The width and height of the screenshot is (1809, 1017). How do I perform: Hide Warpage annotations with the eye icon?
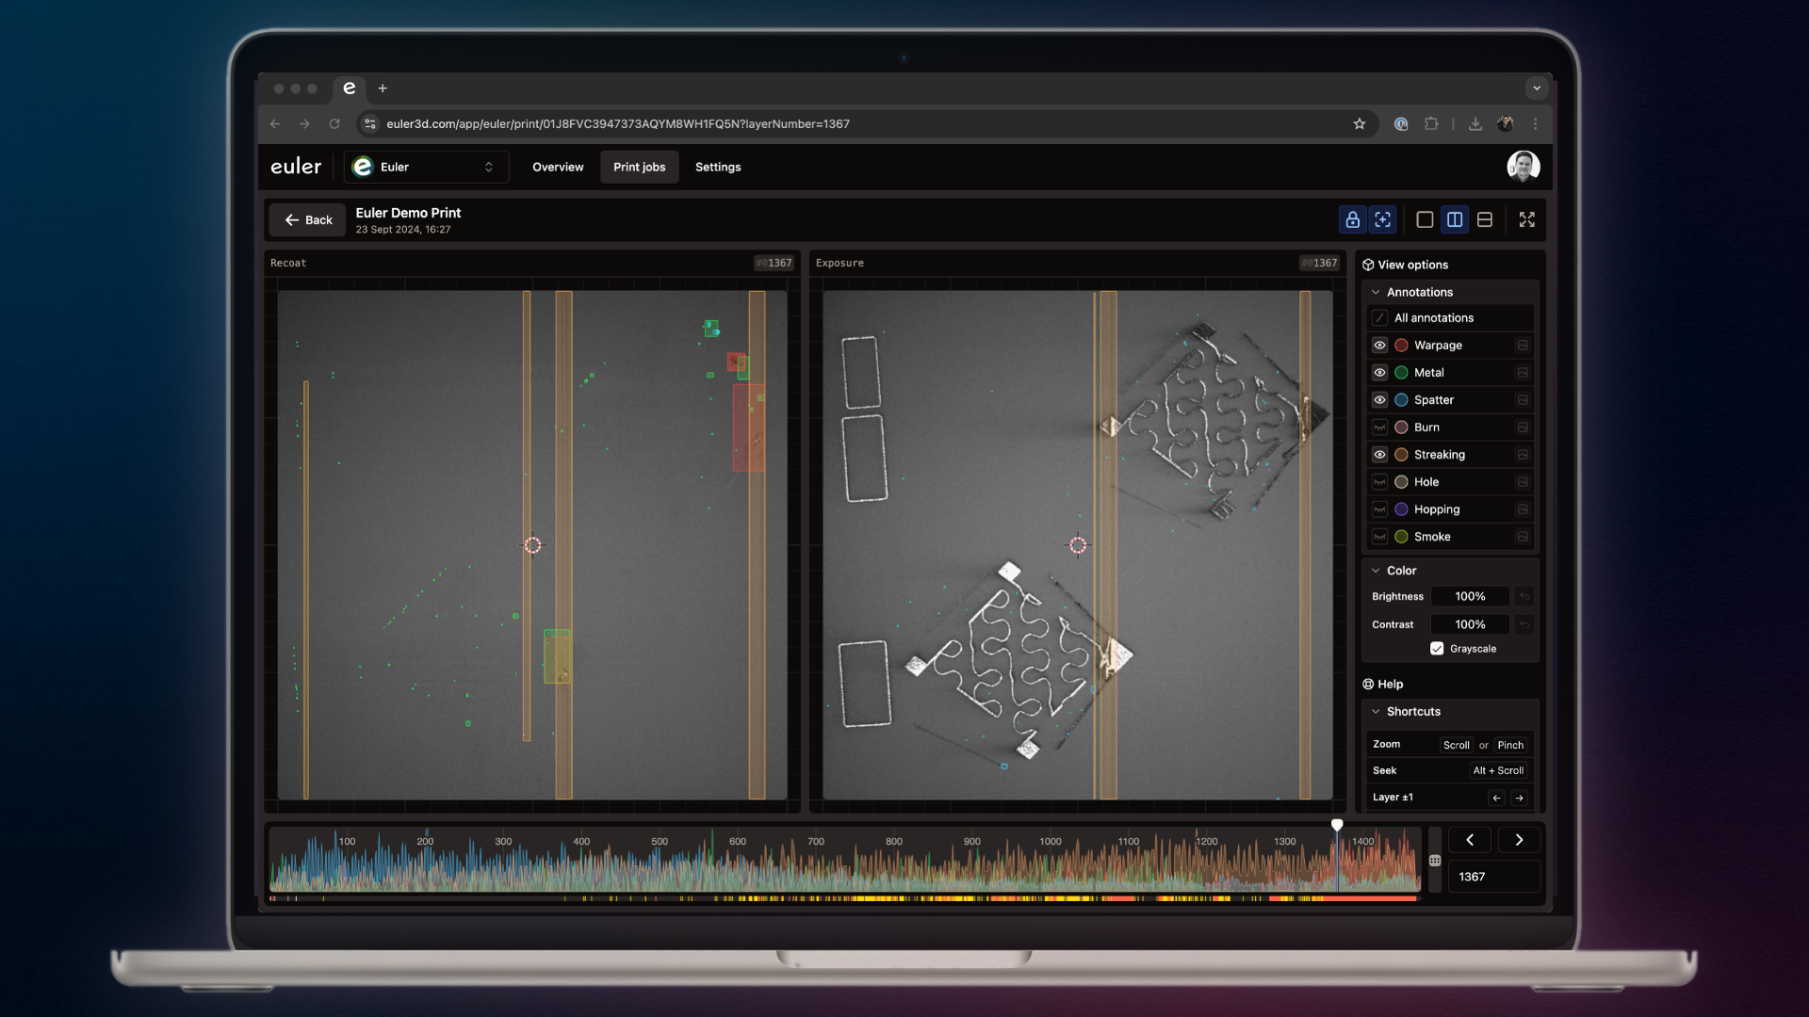(x=1379, y=346)
